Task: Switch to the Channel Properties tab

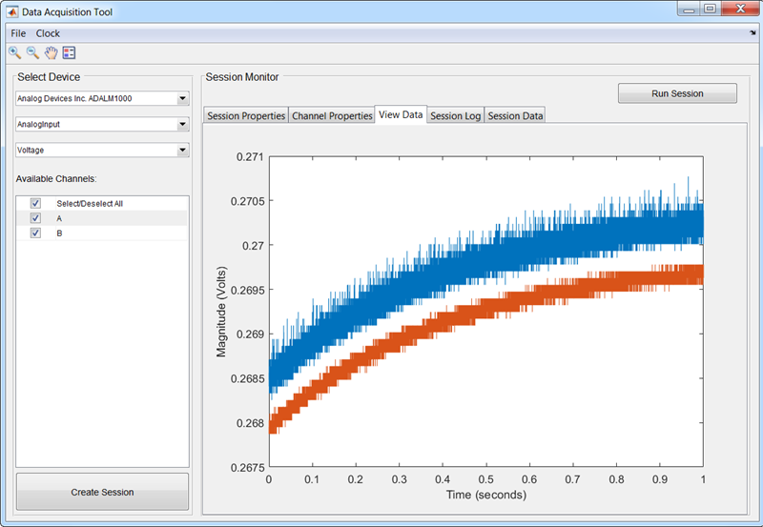Action: click(332, 116)
